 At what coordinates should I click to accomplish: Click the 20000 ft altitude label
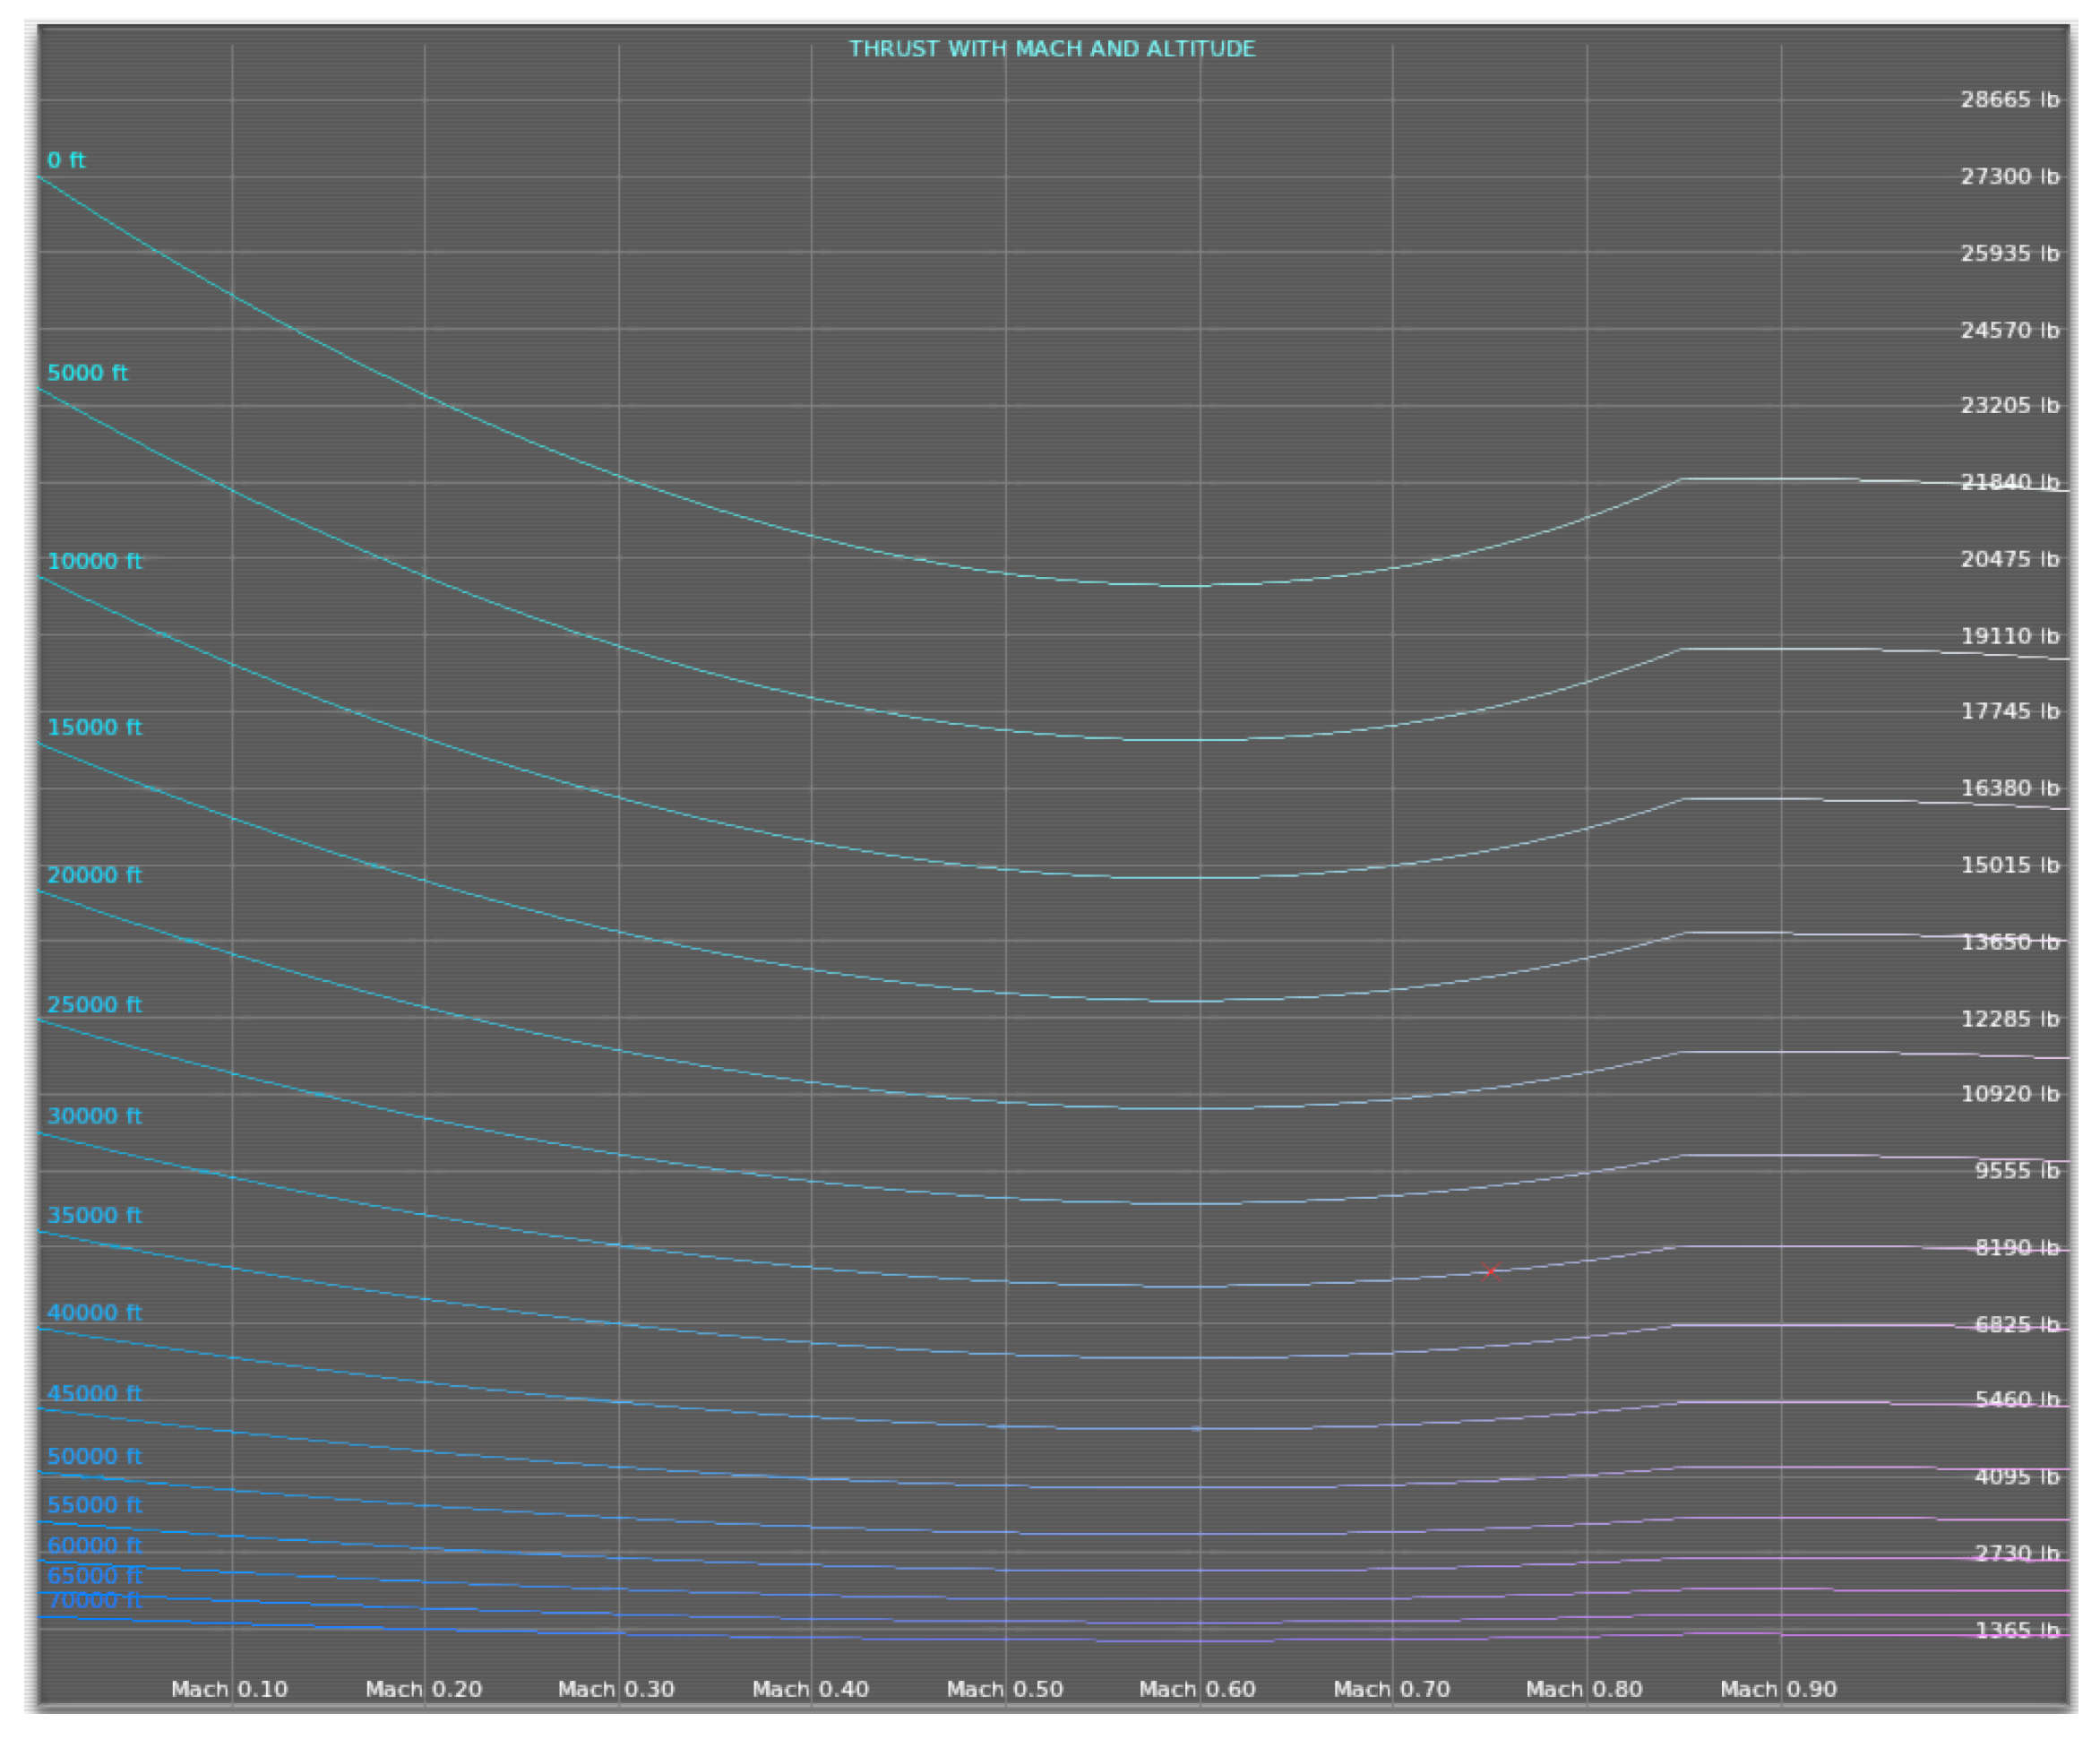(94, 875)
